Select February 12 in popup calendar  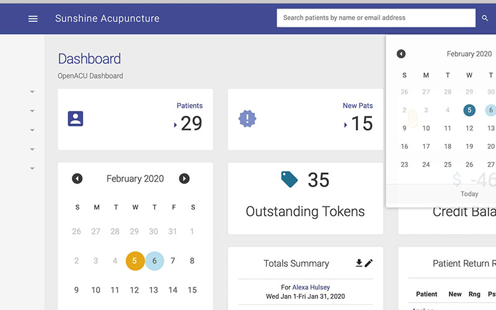(469, 128)
